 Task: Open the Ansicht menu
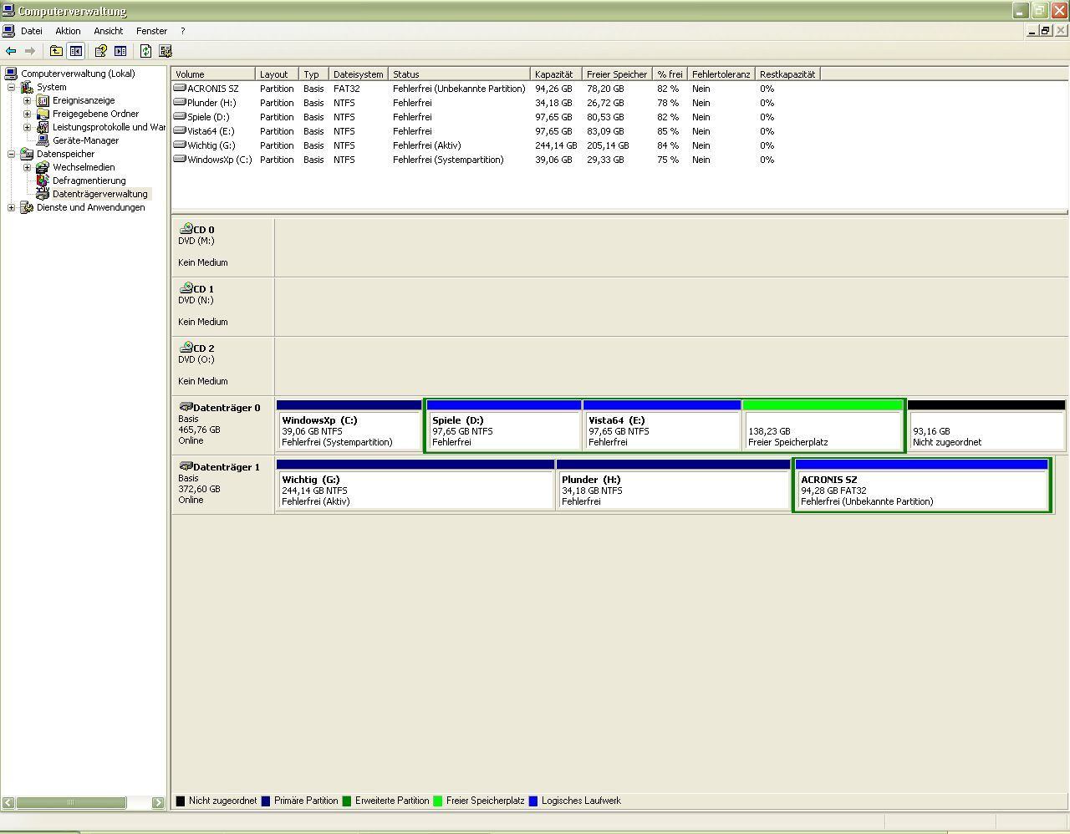pyautogui.click(x=109, y=31)
